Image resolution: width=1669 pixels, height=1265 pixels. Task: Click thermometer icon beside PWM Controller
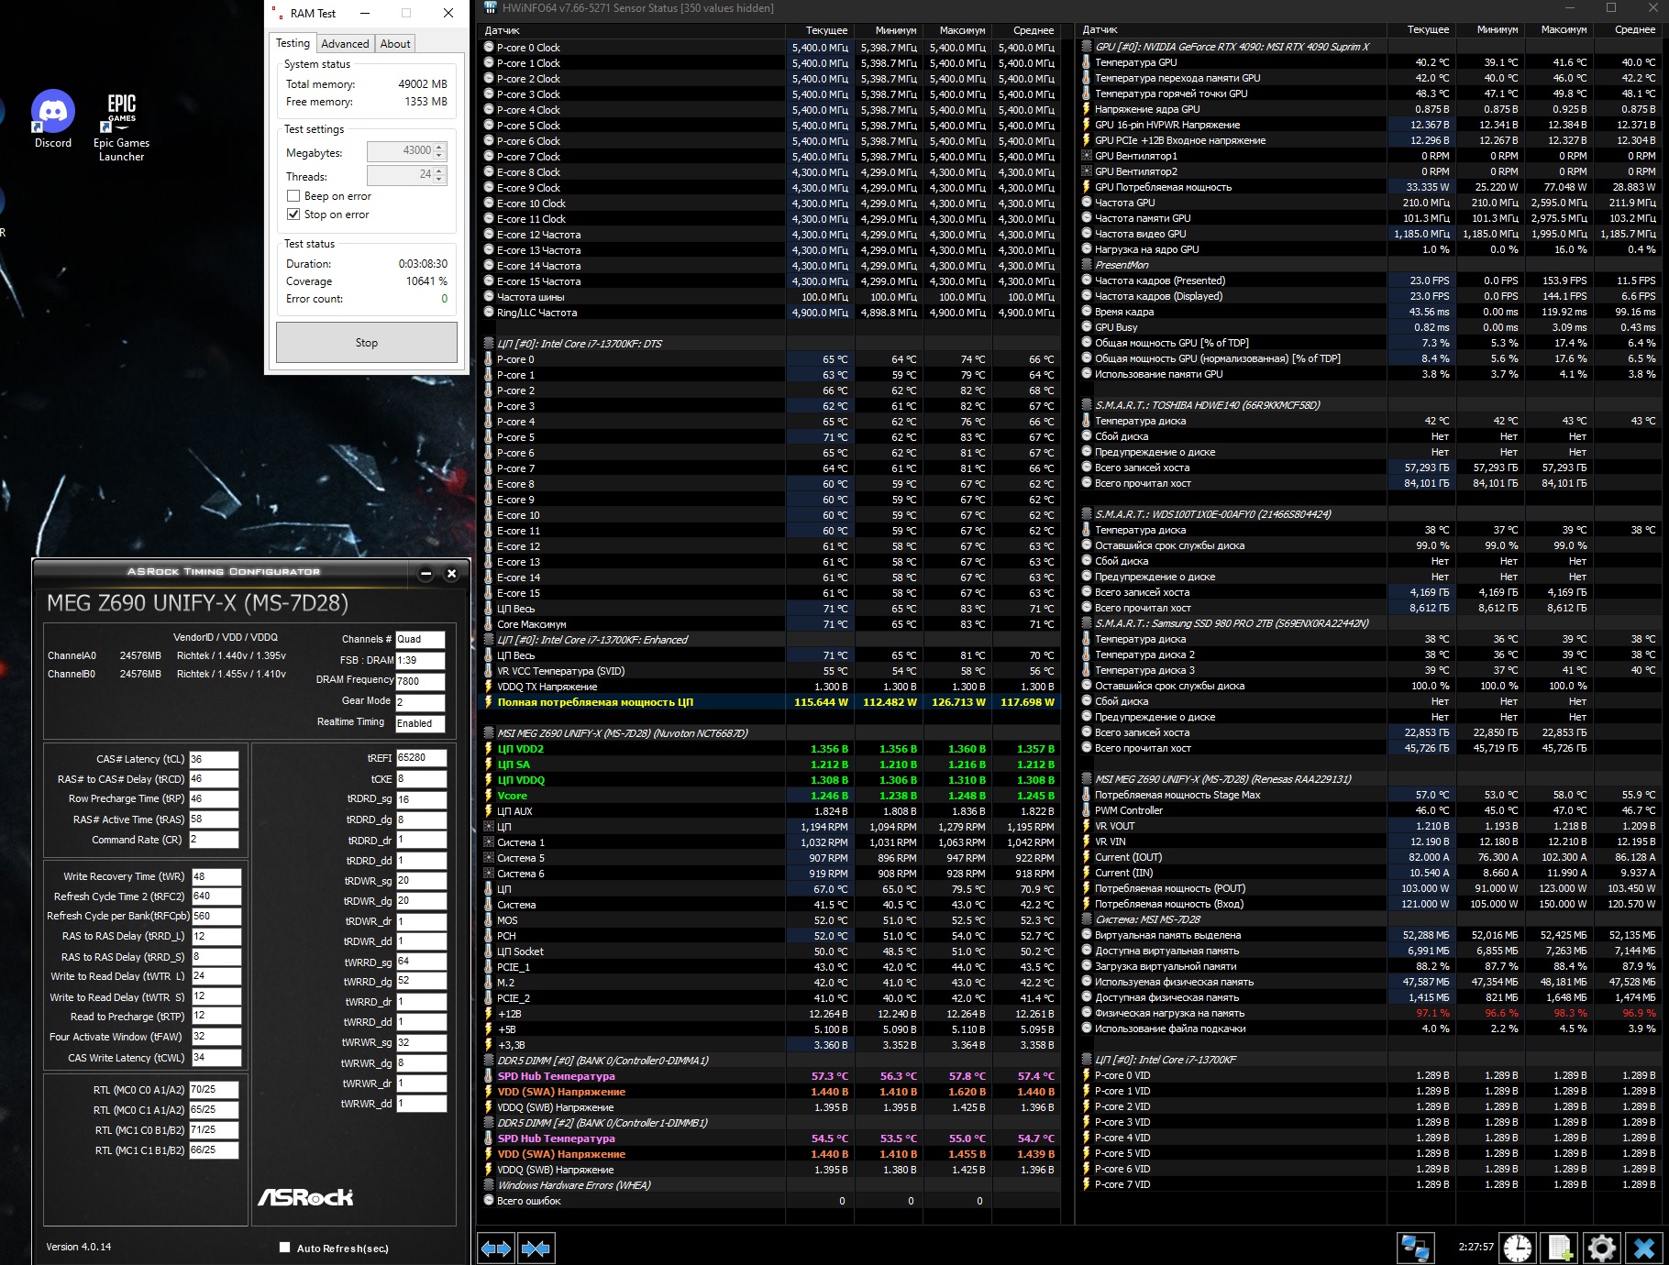(x=1087, y=810)
